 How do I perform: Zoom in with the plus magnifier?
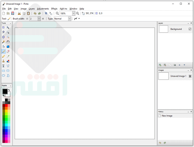[x=77, y=13]
